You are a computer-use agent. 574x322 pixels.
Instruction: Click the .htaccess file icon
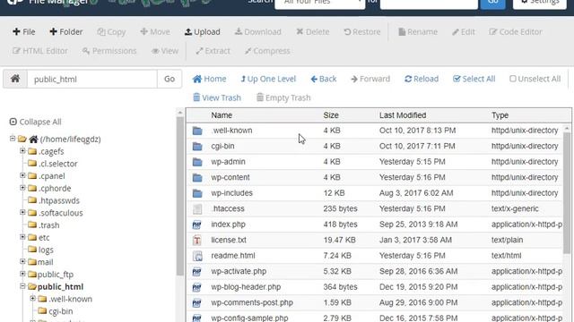tap(197, 208)
